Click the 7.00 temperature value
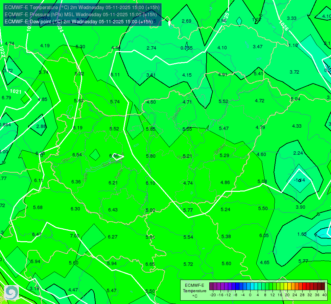 [75, 236]
